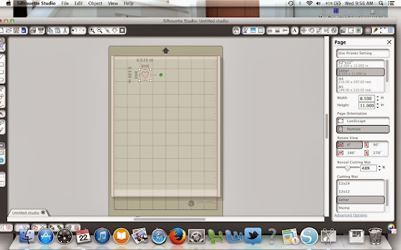Click the Redo arrow icon
The height and width of the screenshot is (250, 401).
click(x=82, y=30)
